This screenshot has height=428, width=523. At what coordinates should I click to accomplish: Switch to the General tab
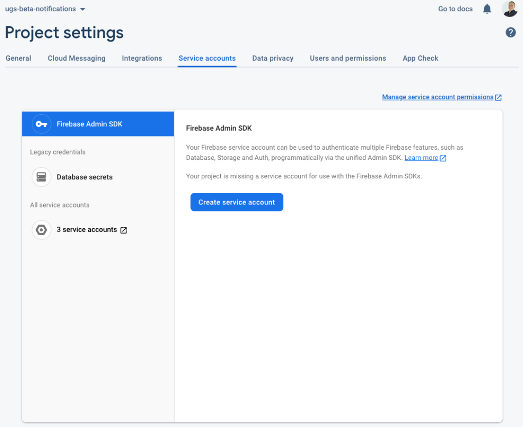point(18,58)
